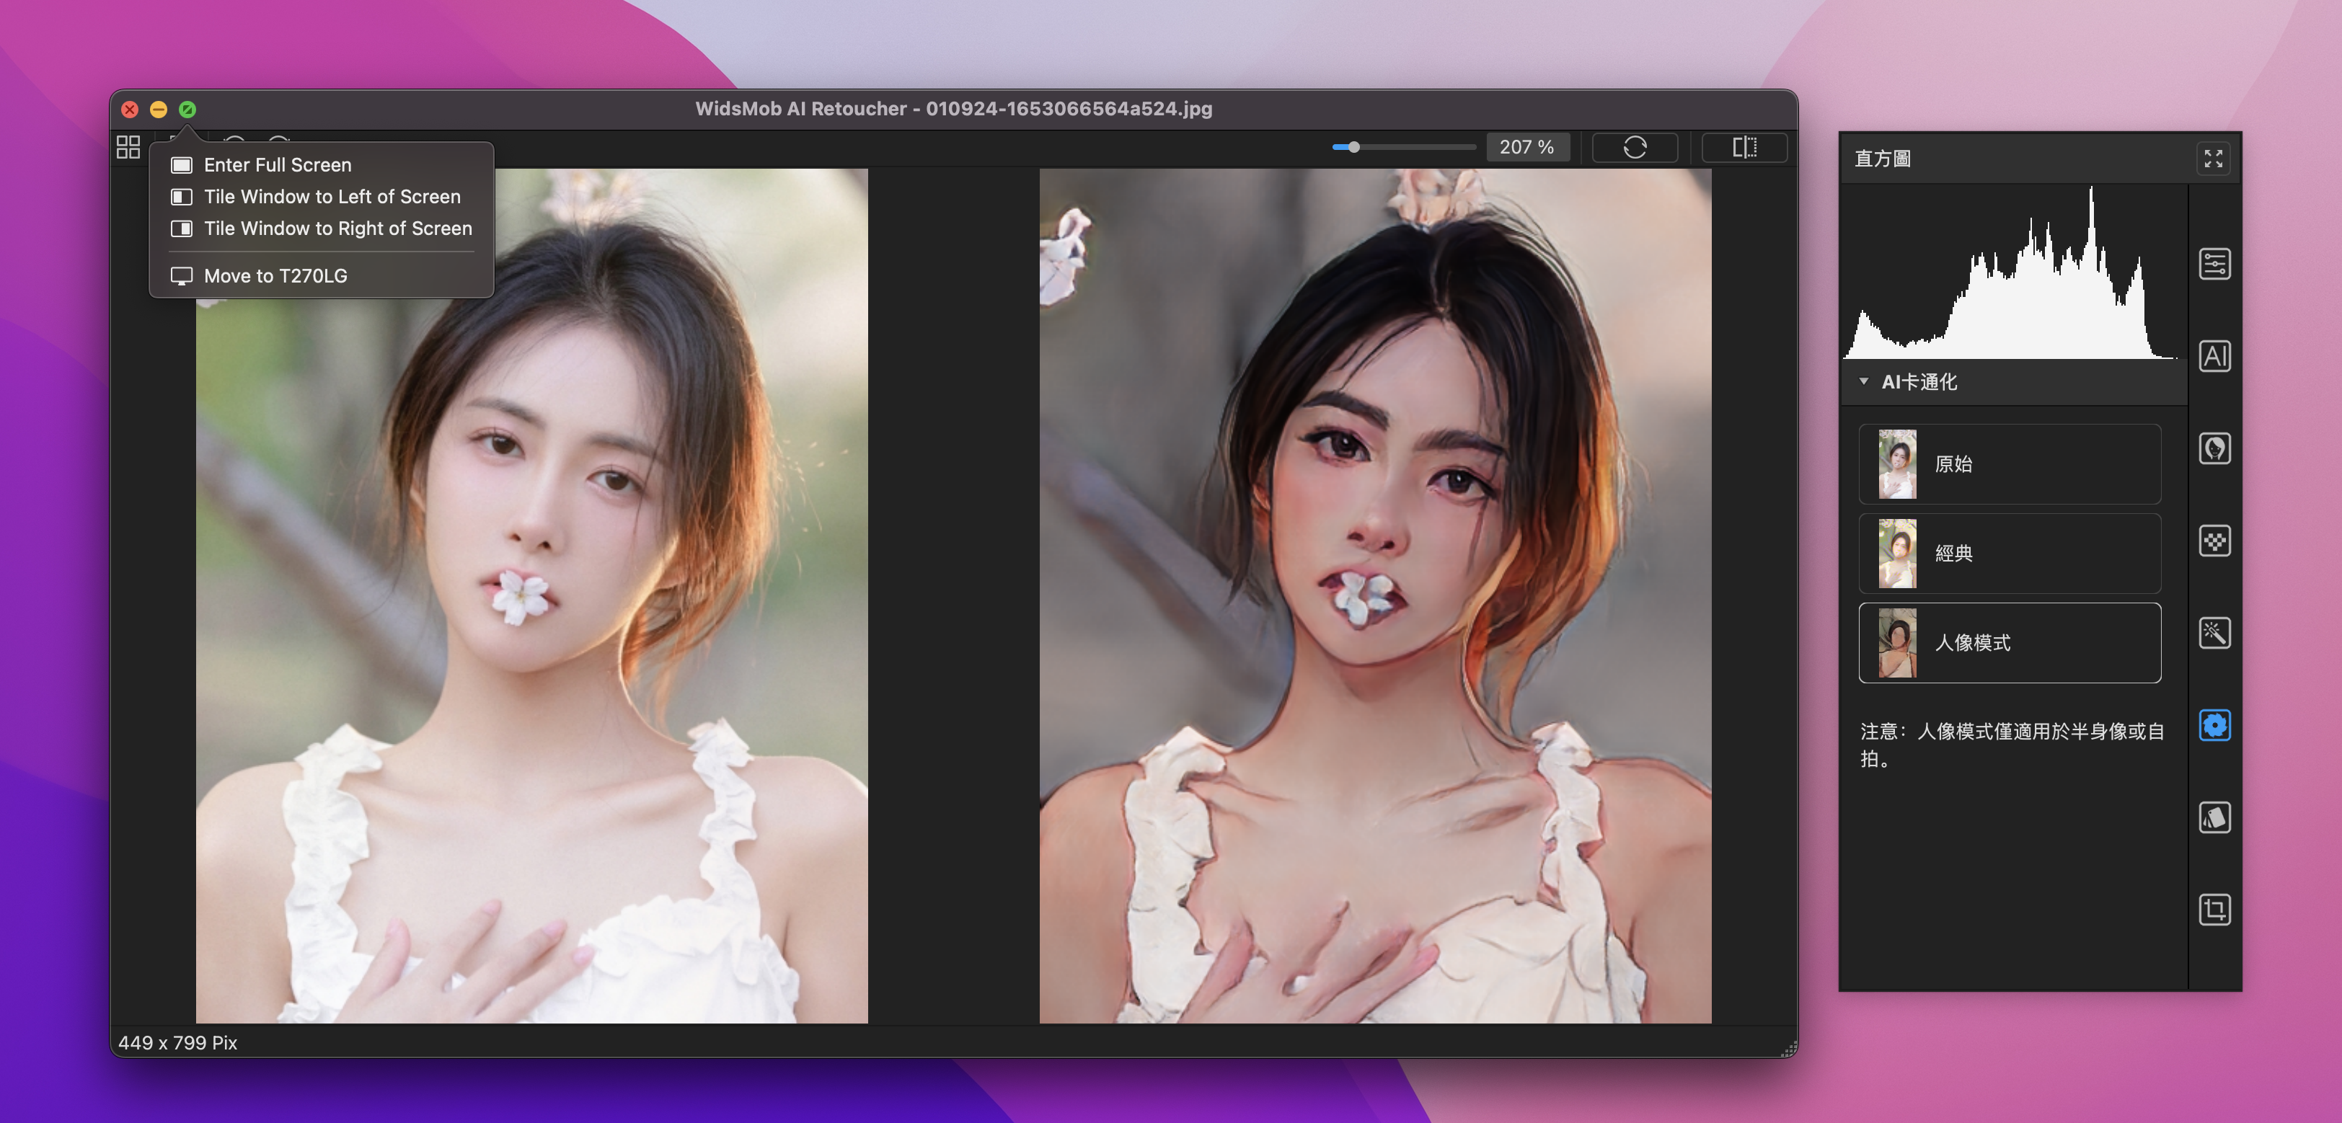Screen dimensions: 2342x1123
Task: Select the 人像模式 portrait mode preset
Action: point(2010,642)
